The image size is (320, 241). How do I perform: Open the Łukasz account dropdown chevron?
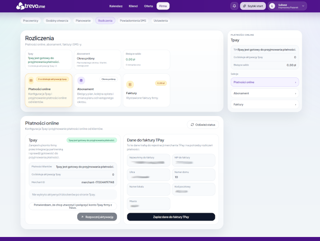(303, 6)
